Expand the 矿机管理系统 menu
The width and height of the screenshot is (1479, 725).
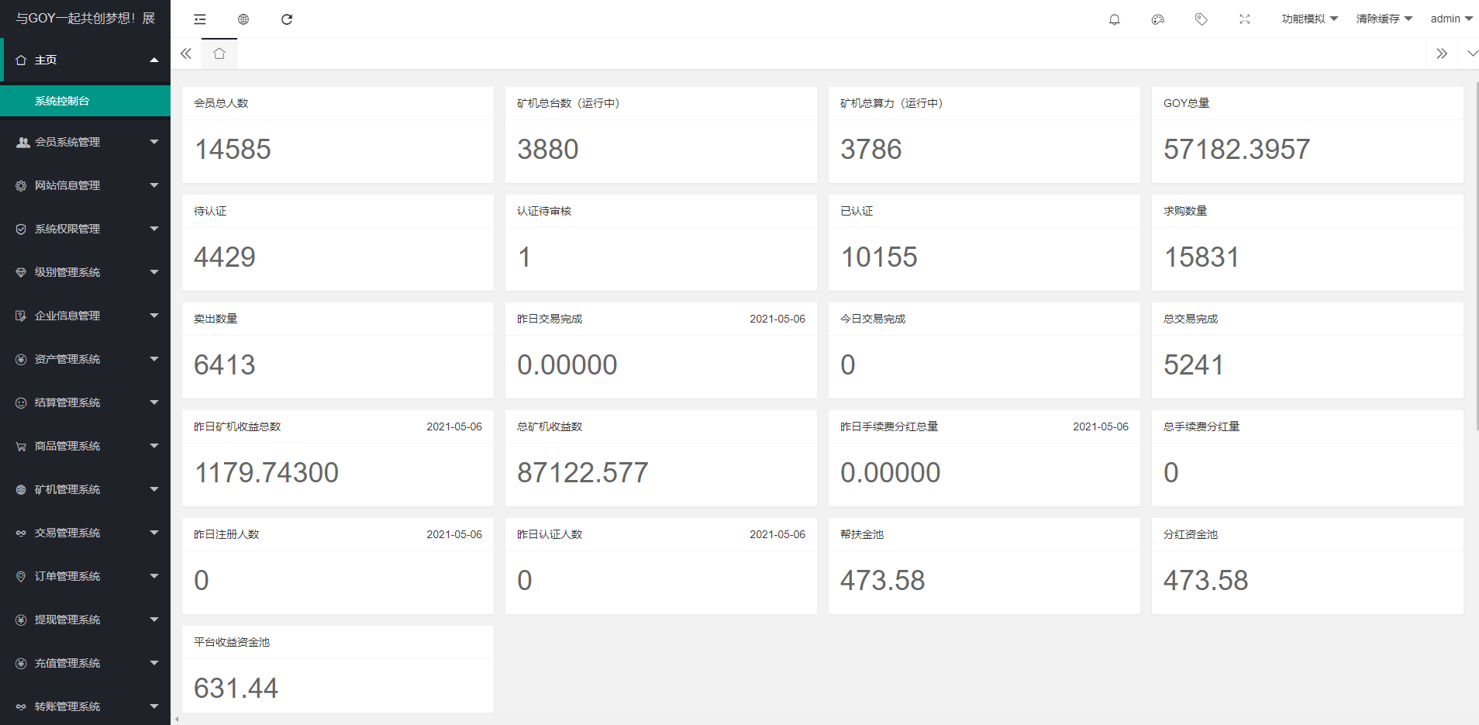point(85,489)
